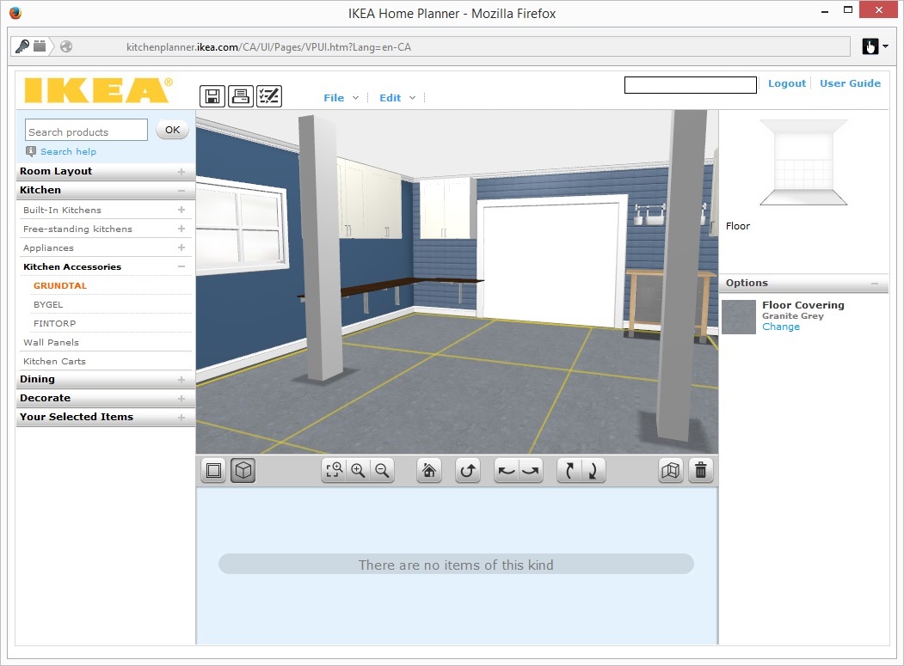The image size is (904, 666).
Task: Click the zoom to area icon
Action: [x=334, y=471]
